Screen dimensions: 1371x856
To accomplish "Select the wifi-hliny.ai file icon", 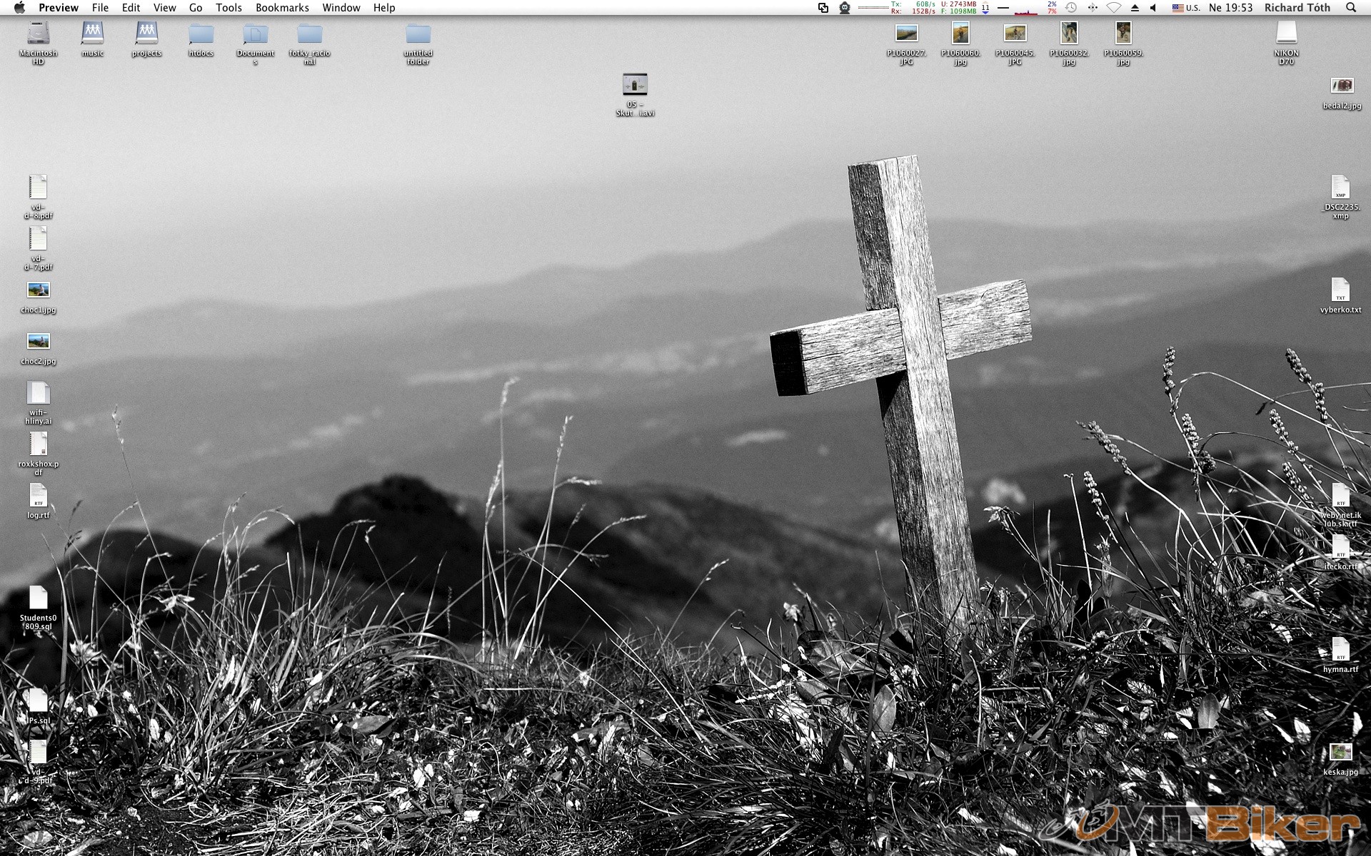I will pyautogui.click(x=38, y=393).
